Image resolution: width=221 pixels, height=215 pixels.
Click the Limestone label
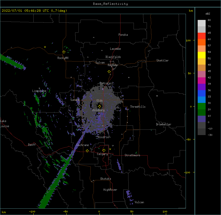(39, 91)
